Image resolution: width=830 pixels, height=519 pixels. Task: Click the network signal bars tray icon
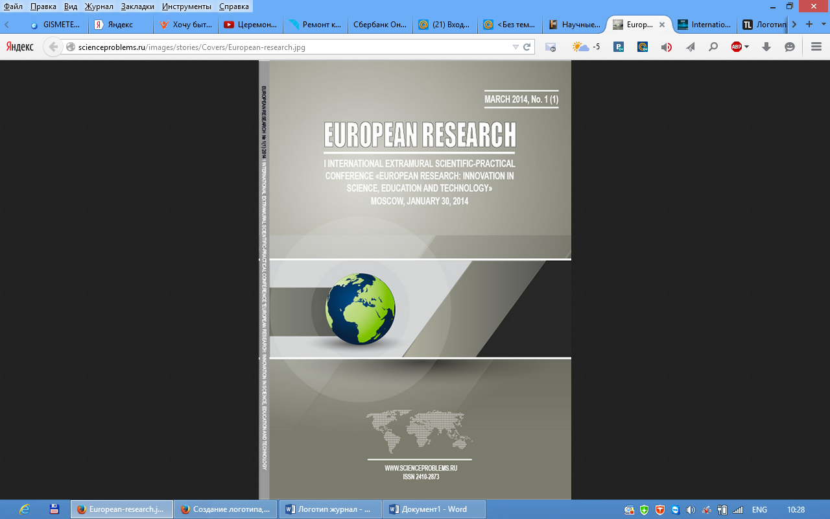(x=738, y=509)
